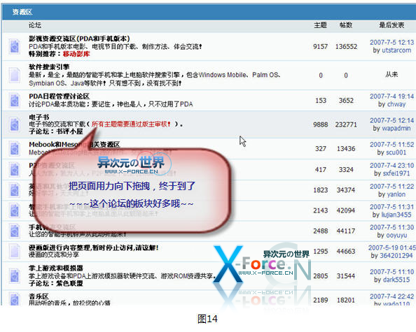Open last post dated 2007-7-5 11:30

392,227
